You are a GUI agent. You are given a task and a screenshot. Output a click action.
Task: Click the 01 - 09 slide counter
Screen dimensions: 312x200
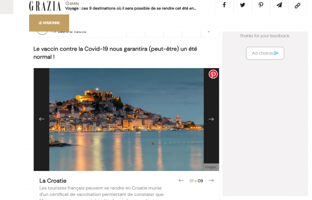(196, 181)
